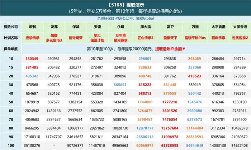Click the orange value 26859591

click(x=194, y=137)
